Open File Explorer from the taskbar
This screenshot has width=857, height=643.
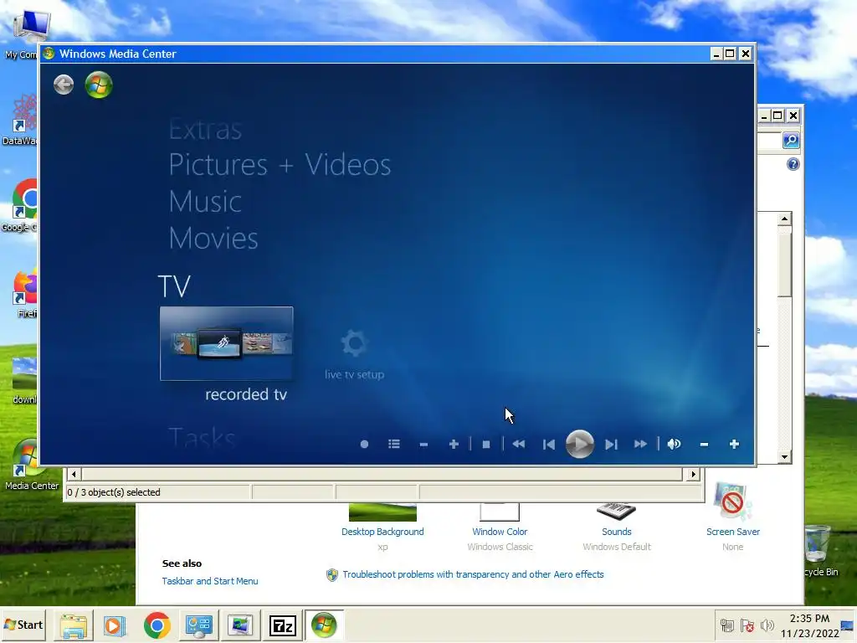(74, 625)
